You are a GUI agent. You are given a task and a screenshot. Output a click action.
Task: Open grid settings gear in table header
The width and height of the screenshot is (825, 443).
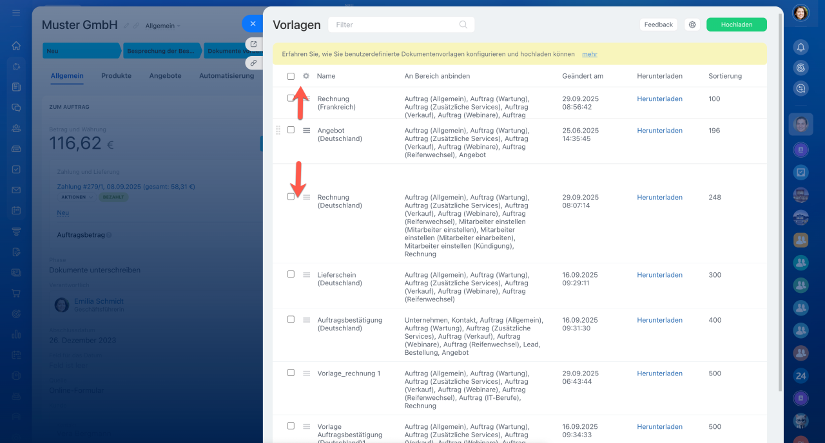point(306,76)
